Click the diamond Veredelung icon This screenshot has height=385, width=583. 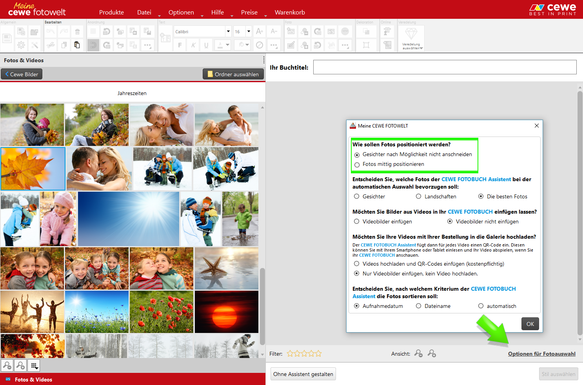(411, 34)
